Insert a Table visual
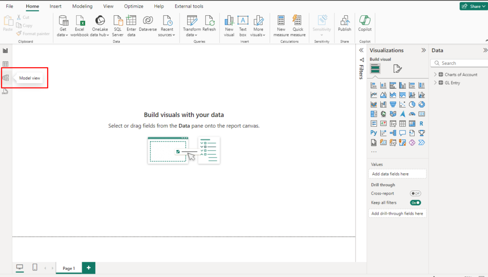 point(403,123)
